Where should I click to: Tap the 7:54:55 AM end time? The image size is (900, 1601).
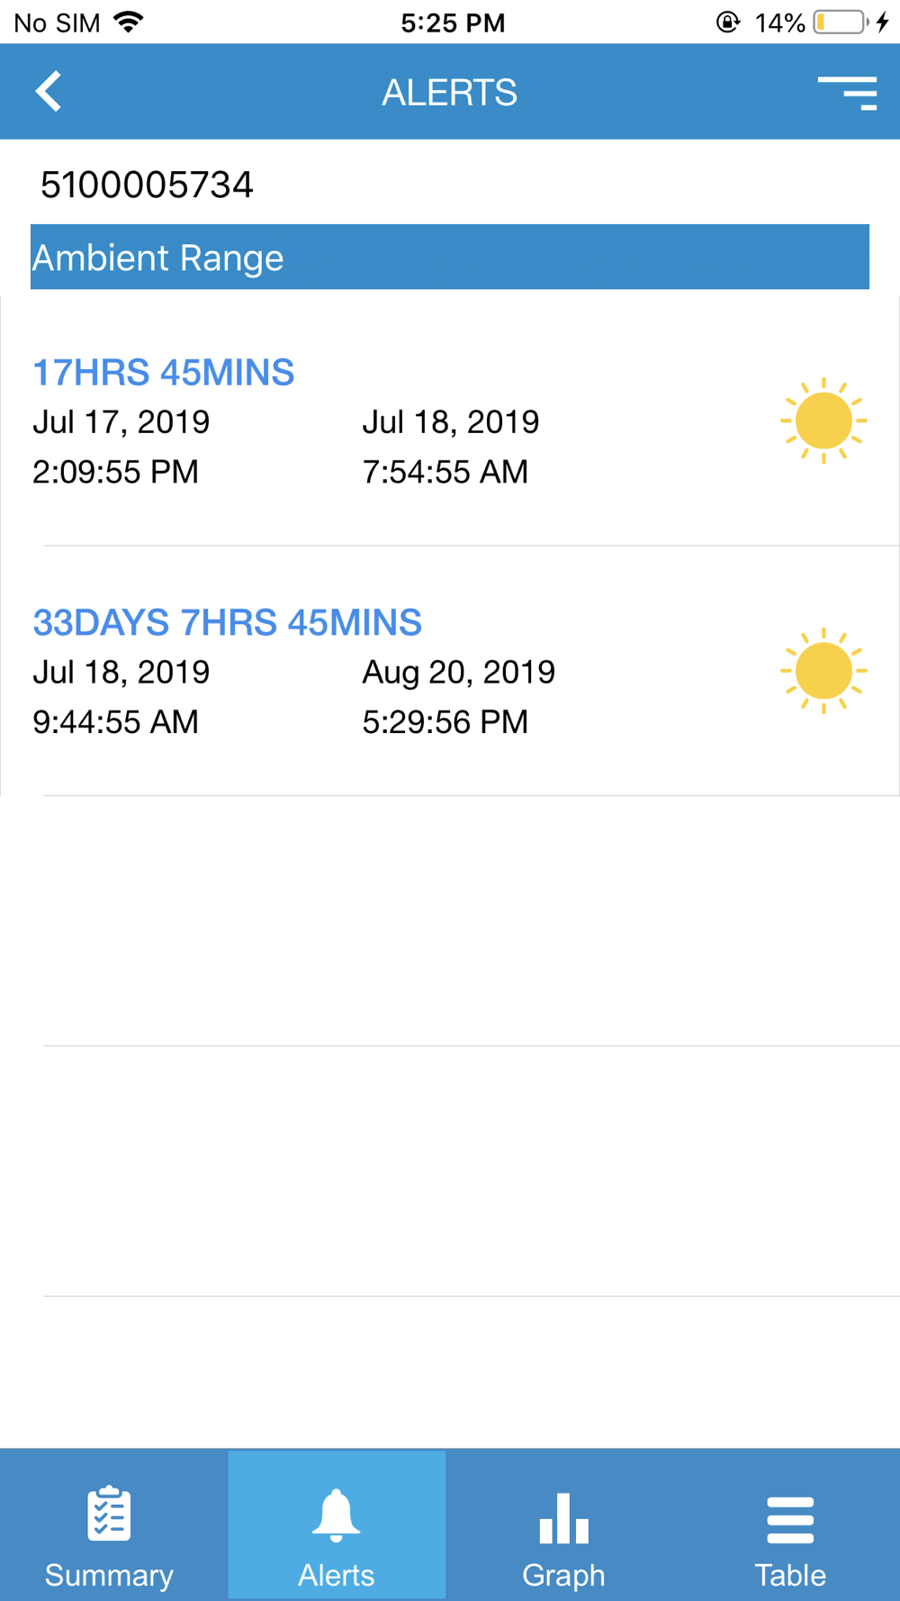445,472
